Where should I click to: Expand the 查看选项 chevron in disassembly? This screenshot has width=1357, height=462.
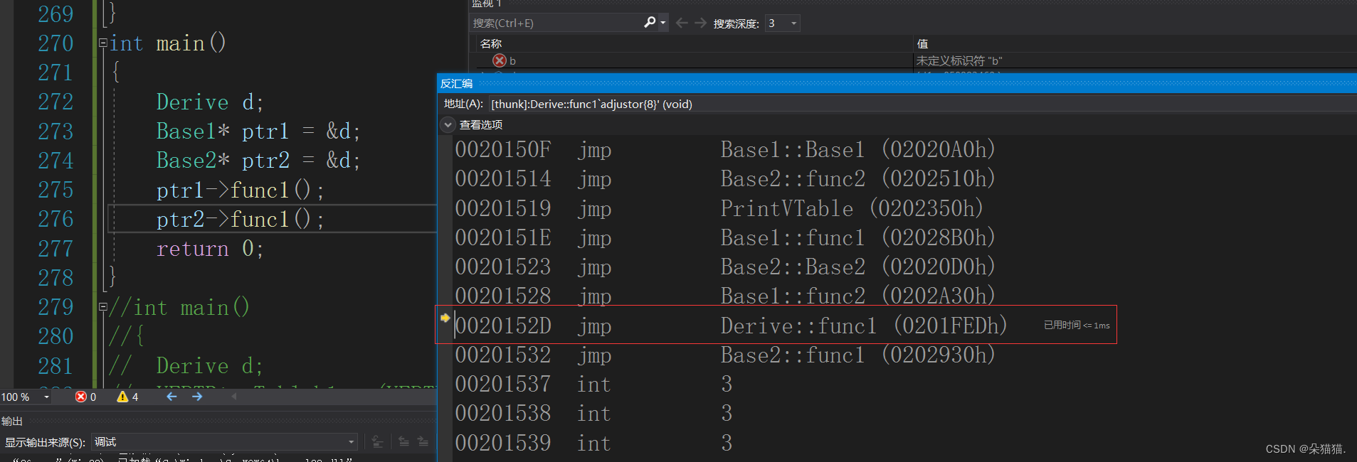pos(448,125)
